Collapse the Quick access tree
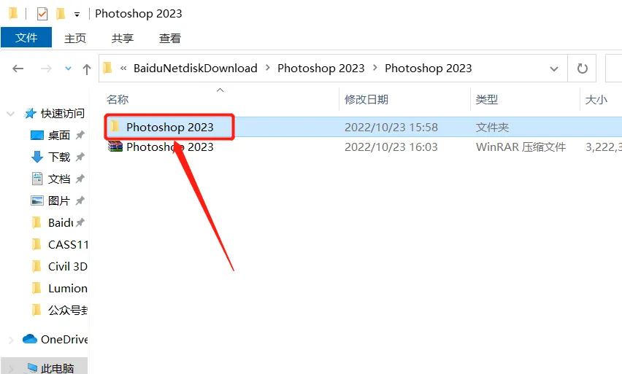 coord(11,114)
